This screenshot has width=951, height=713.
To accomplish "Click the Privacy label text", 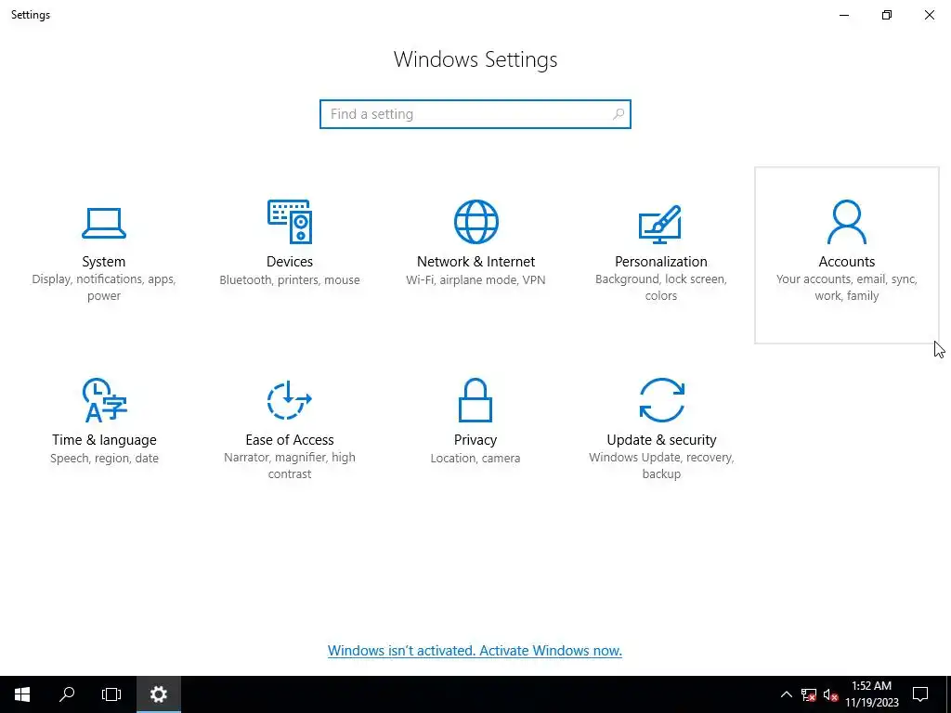I will 475,439.
